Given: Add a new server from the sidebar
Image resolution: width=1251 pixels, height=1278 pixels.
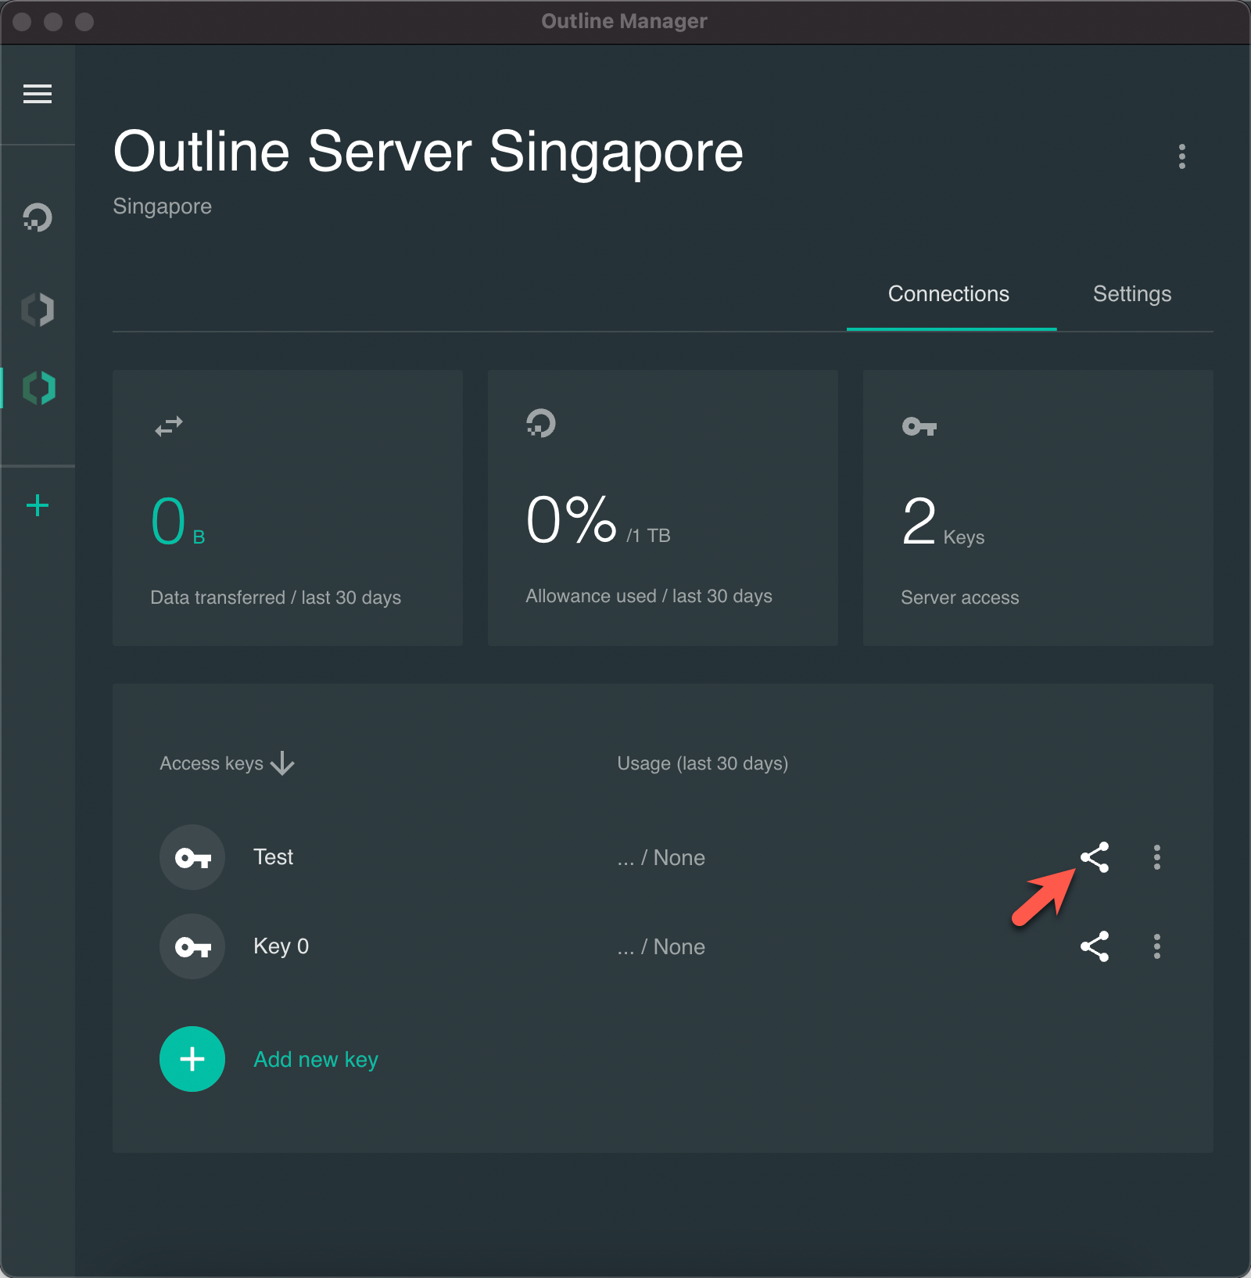Looking at the screenshot, I should pyautogui.click(x=37, y=505).
